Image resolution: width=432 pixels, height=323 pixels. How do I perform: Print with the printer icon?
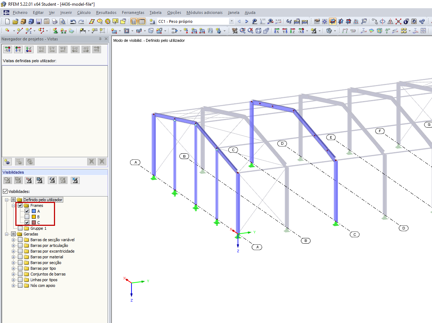coord(54,21)
